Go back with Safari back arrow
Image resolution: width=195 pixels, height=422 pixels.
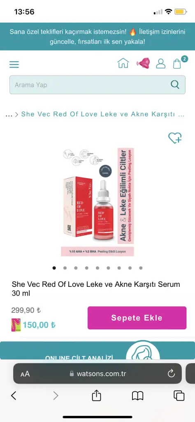[14, 395]
